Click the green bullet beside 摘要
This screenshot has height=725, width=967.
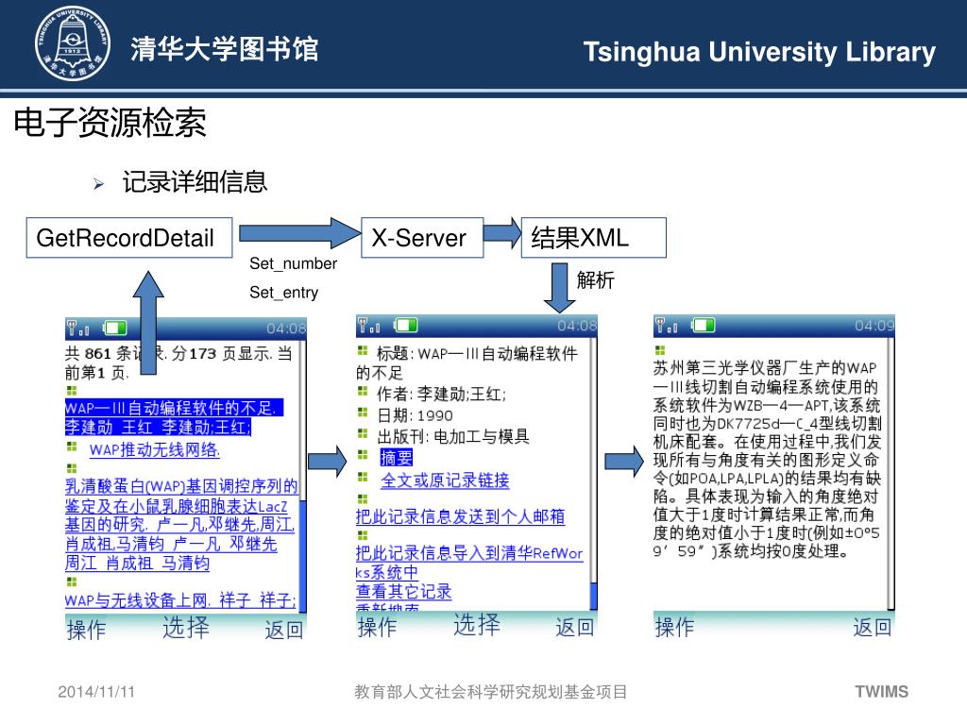(x=363, y=455)
